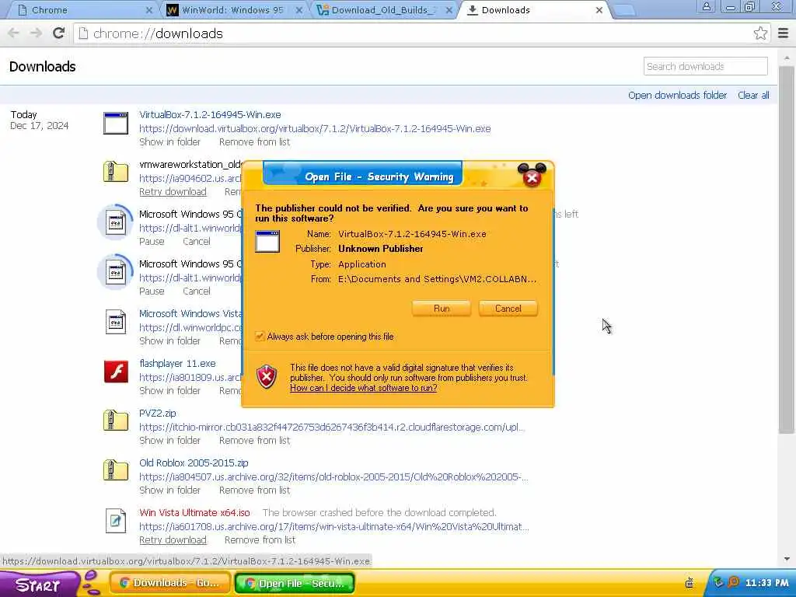The height and width of the screenshot is (597, 796).
Task: Uncheck Always ask before opening this file
Action: [260, 336]
